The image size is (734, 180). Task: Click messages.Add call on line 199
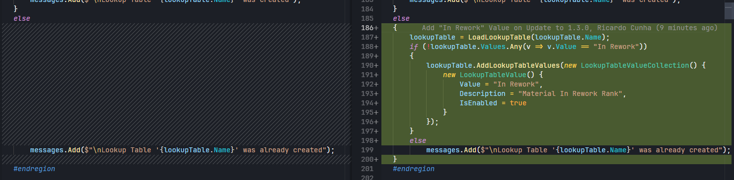point(451,150)
